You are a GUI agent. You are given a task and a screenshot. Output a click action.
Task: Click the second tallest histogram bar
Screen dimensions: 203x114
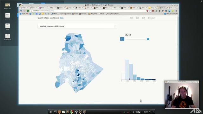tap(131, 72)
